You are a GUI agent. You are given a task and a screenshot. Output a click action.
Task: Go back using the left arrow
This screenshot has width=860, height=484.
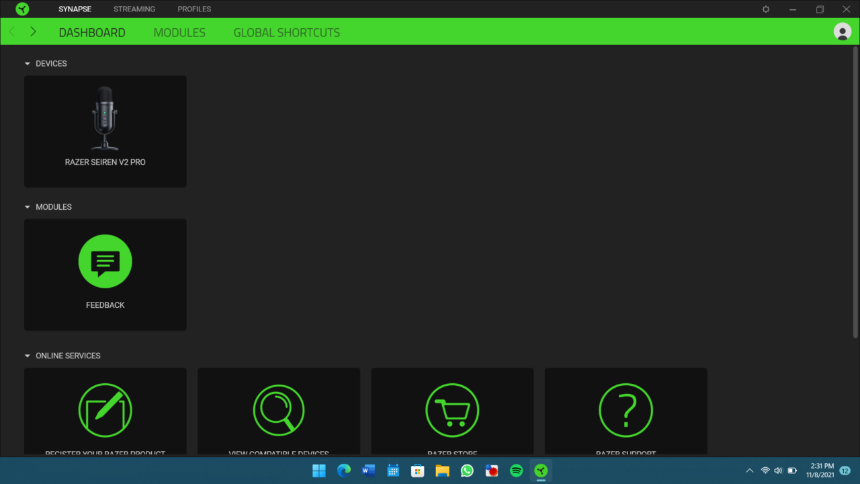point(12,32)
